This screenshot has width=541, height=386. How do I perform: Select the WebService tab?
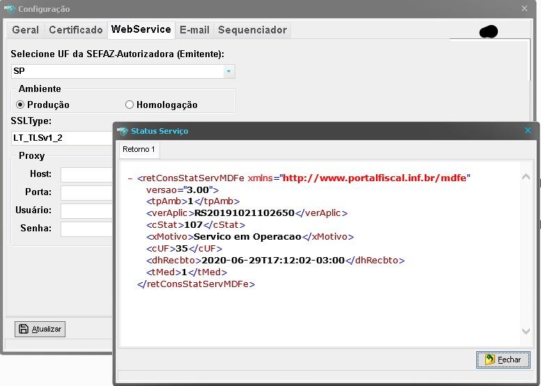(141, 29)
